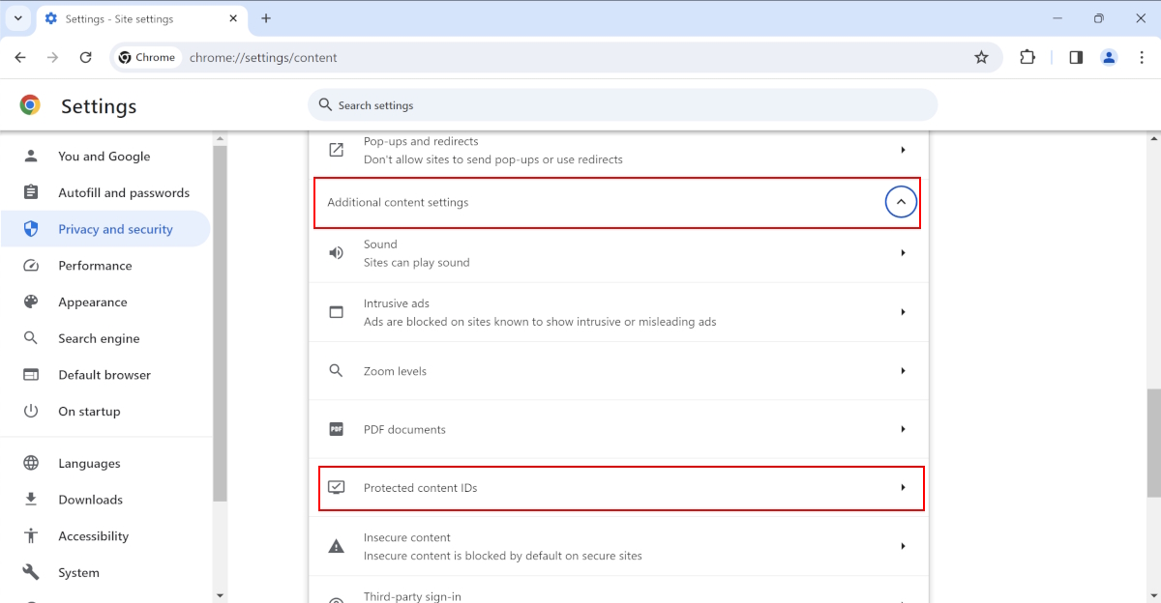Open Protected content IDs settings
The height and width of the screenshot is (603, 1161).
coord(620,488)
